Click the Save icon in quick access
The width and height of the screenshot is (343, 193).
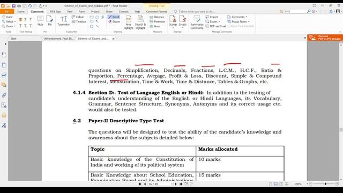[x=13, y=6]
